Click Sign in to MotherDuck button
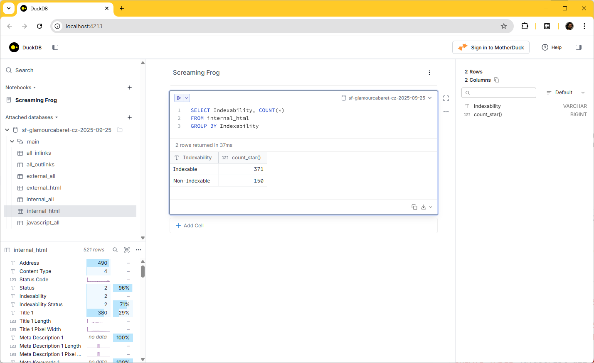 click(x=490, y=47)
